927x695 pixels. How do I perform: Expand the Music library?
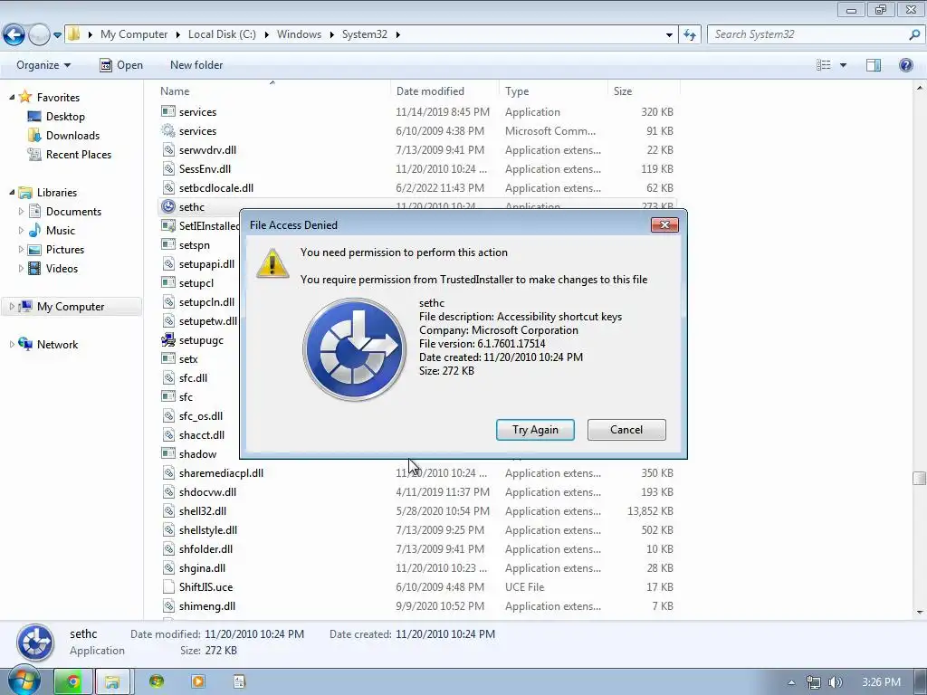[22, 230]
